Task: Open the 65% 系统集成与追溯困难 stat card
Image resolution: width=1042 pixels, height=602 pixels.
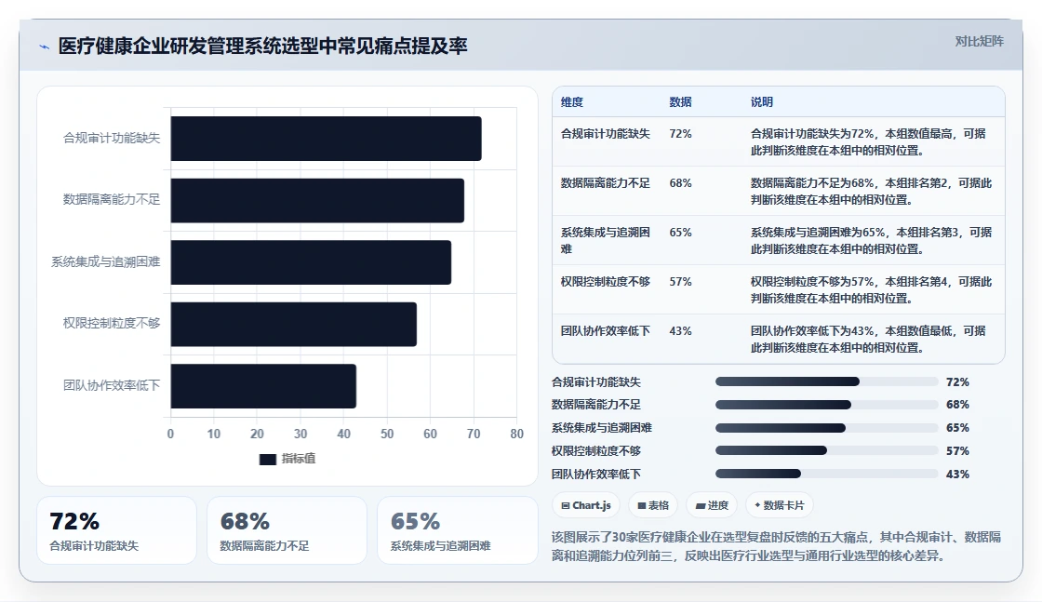Action: tap(457, 530)
